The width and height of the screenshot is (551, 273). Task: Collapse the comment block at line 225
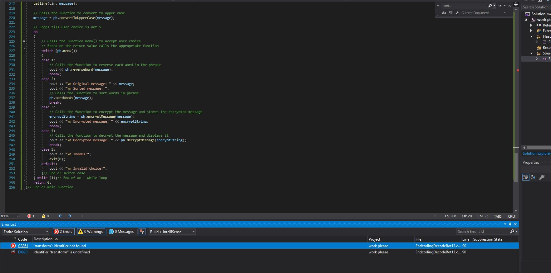point(24,41)
